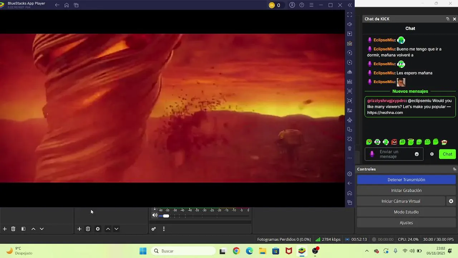
Task: Open Google Chrome from taskbar
Action: (x=236, y=251)
